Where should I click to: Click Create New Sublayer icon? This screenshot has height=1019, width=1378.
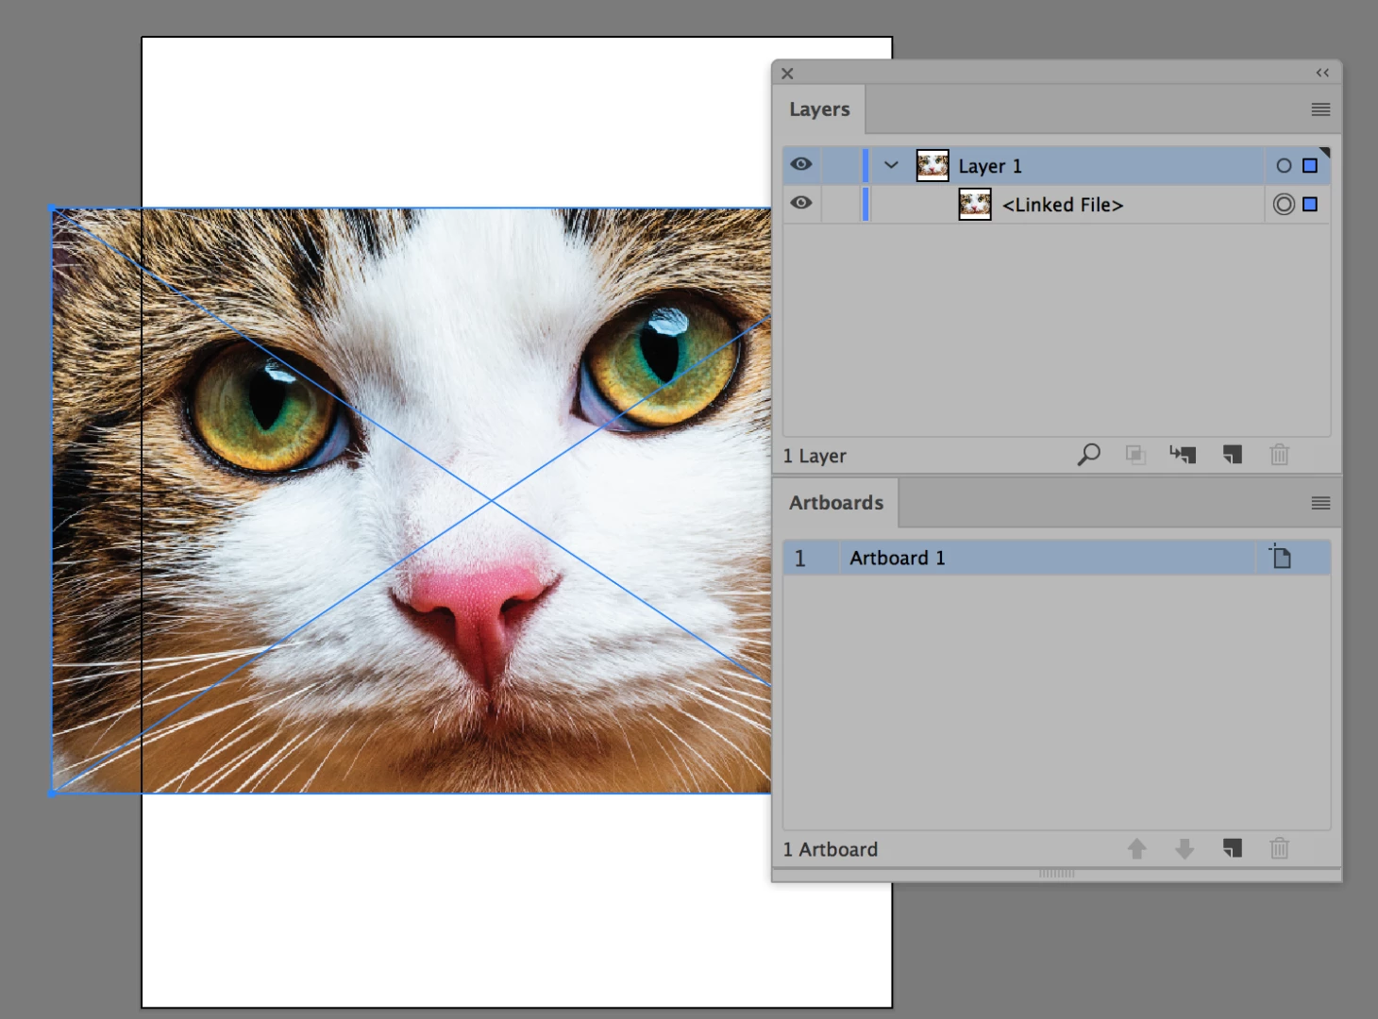[x=1183, y=455]
